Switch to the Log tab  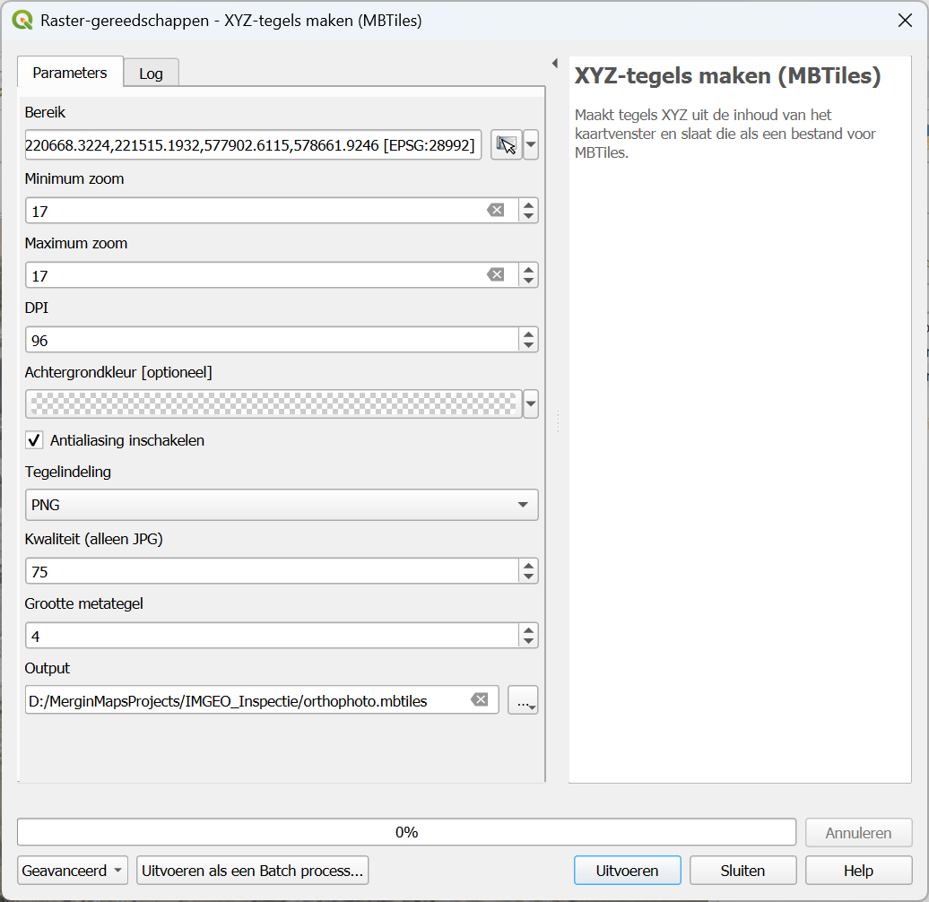pyautogui.click(x=151, y=74)
